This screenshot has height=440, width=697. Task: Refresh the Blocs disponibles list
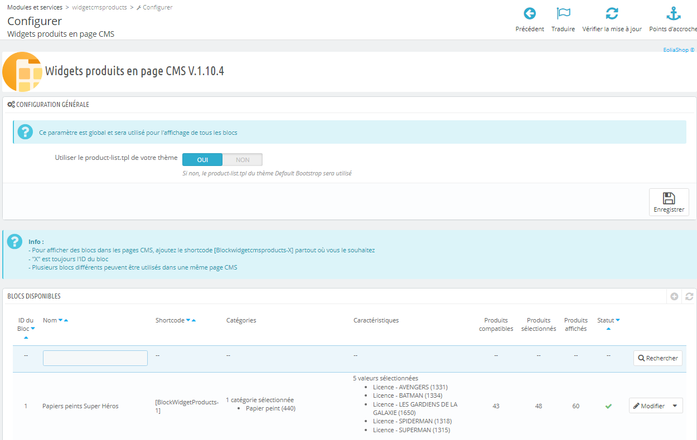point(689,297)
